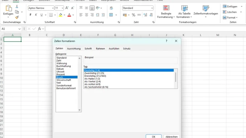The image size is (246, 138).
Task: Align text right
Action: (x=92, y=15)
